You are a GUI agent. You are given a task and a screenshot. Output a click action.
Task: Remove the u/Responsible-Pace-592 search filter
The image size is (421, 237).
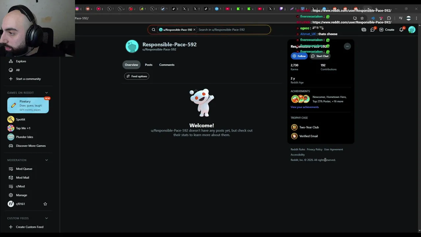pyautogui.click(x=194, y=30)
